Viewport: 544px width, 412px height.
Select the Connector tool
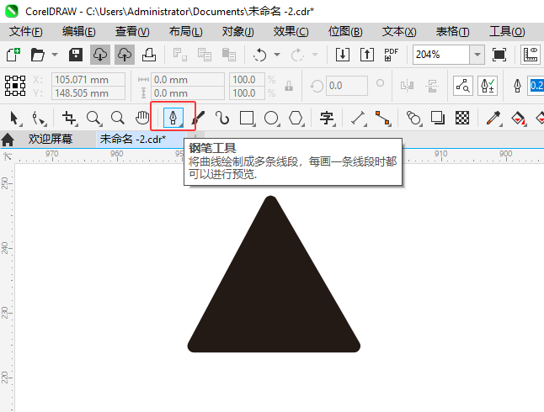382,119
